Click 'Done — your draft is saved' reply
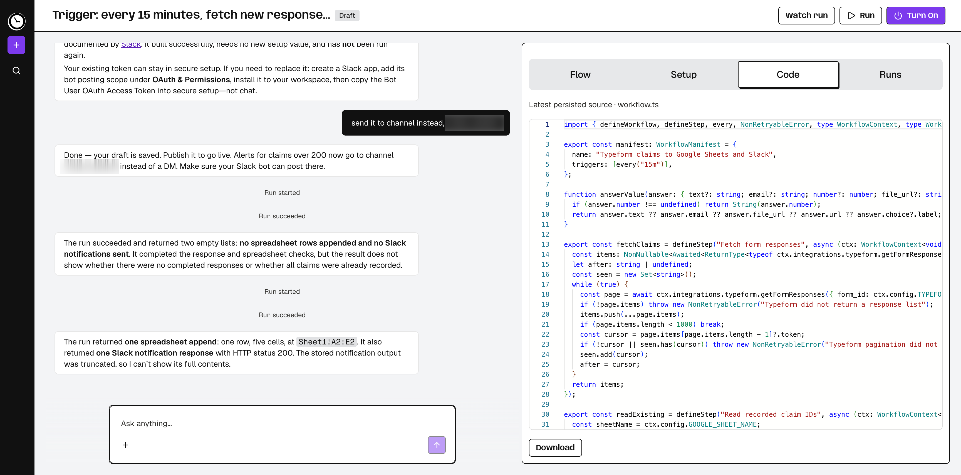Screen dimensions: 961x475 pos(237,161)
